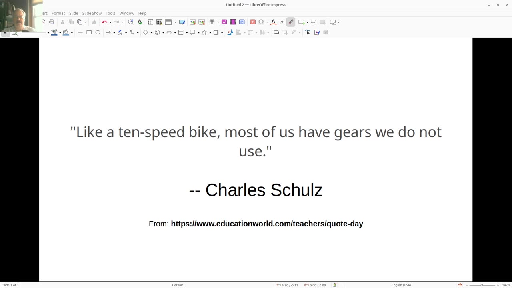Open the Find & Replace tool

130,22
